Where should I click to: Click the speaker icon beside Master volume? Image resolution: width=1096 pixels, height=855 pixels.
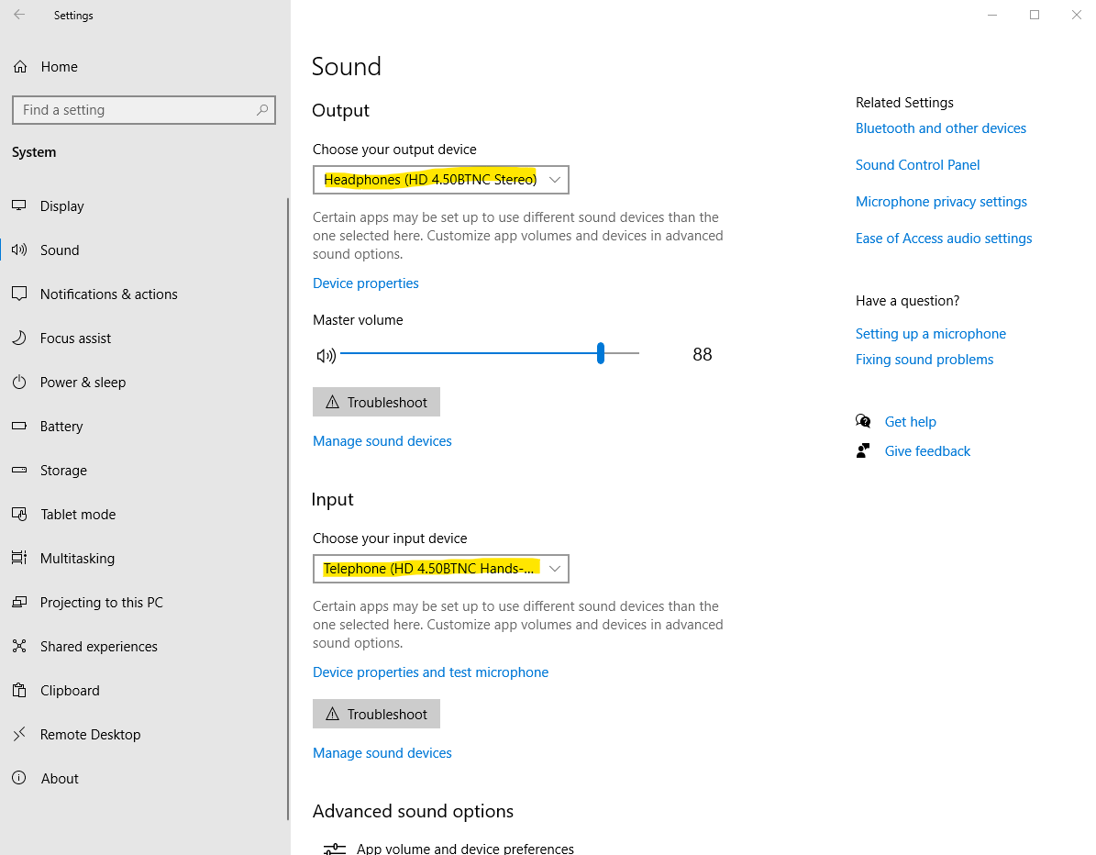[327, 355]
